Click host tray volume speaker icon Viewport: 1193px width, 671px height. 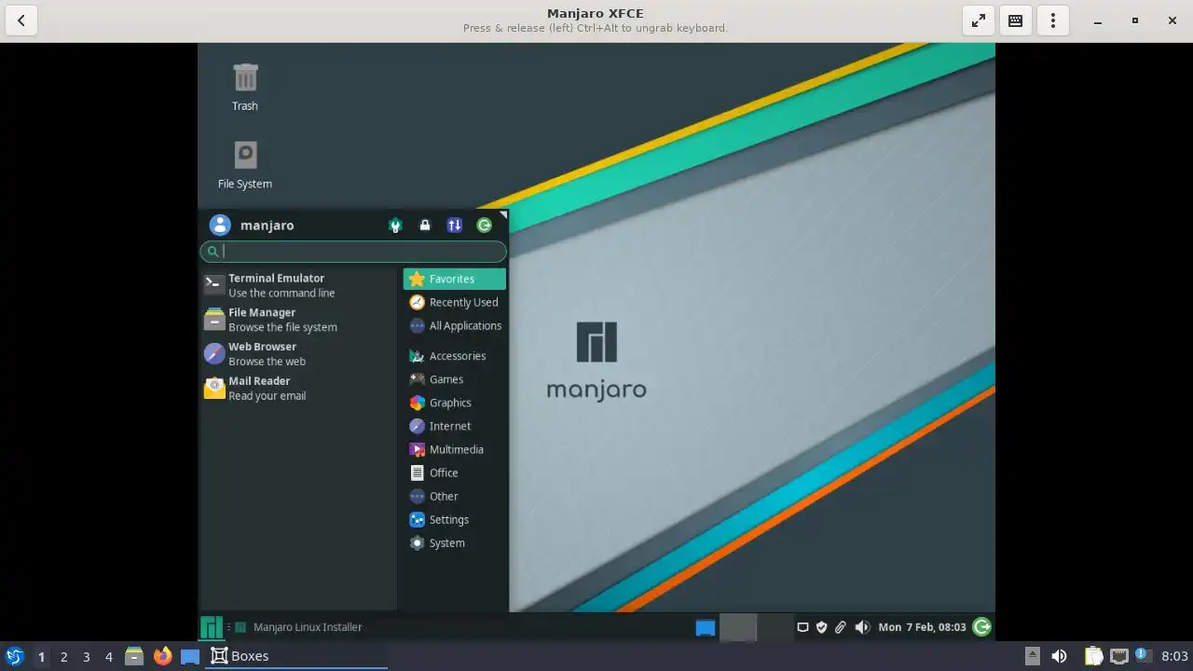pos(1059,656)
